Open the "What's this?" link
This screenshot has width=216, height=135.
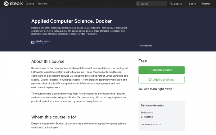point(41,43)
